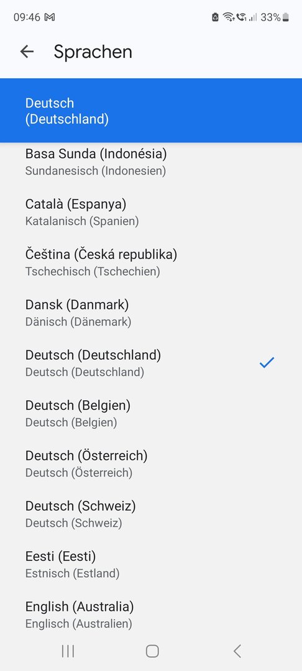Choose Eesti (Eesti) language entry

[x=151, y=564]
